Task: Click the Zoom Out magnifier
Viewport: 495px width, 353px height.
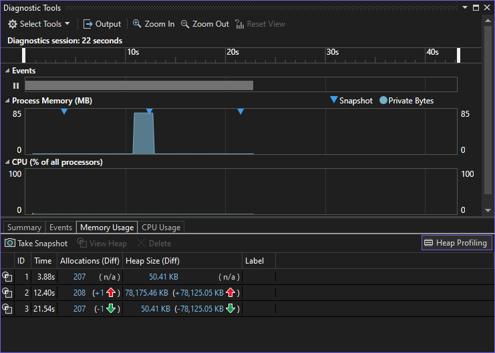Action: click(x=184, y=24)
